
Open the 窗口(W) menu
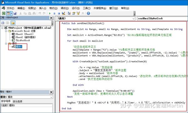(x=114, y=8)
